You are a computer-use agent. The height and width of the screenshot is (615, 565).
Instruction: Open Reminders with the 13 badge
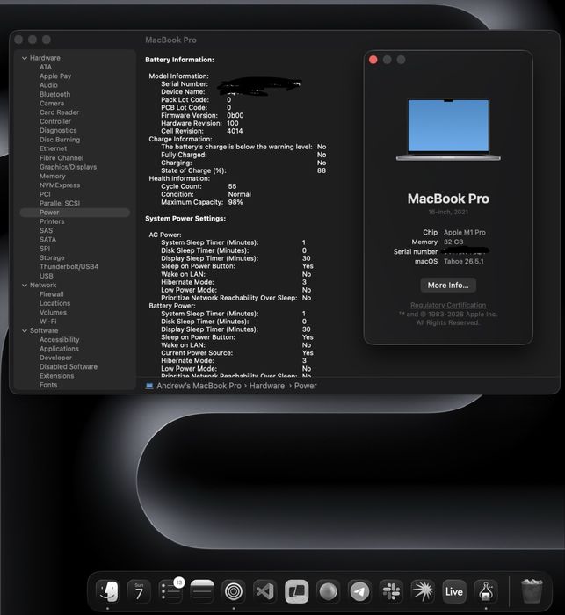point(171,591)
